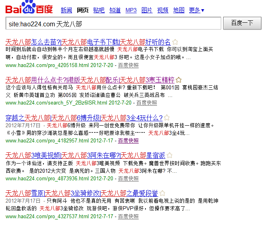This screenshot has width=267, height=225.
Task: Click star icon beside 寒玉精粹 result
Action: click(x=179, y=80)
